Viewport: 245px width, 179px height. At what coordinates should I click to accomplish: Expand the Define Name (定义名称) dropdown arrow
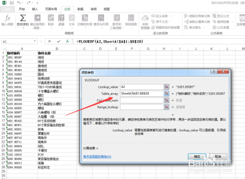(171, 16)
